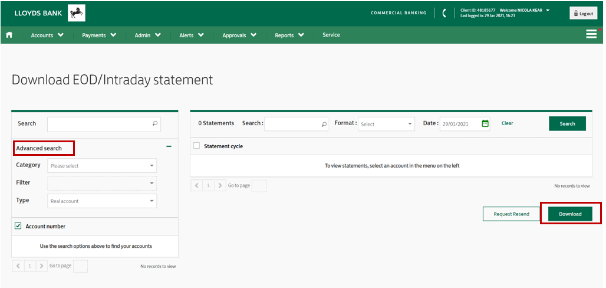Open the Reports menu

click(289, 35)
